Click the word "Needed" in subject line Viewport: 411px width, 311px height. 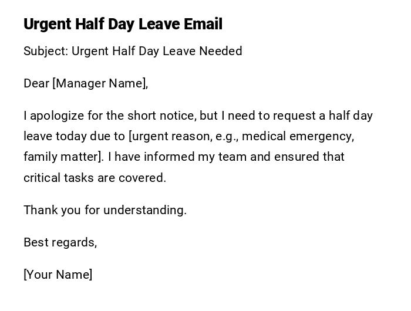(220, 51)
